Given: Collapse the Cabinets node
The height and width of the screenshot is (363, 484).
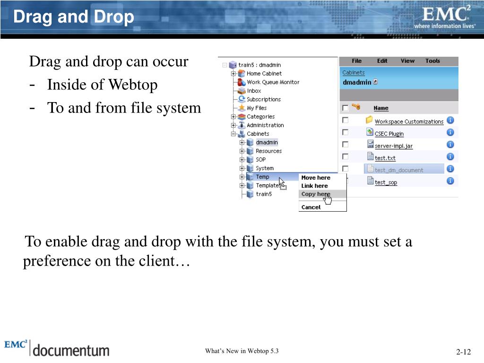Looking at the screenshot, I should (233, 134).
